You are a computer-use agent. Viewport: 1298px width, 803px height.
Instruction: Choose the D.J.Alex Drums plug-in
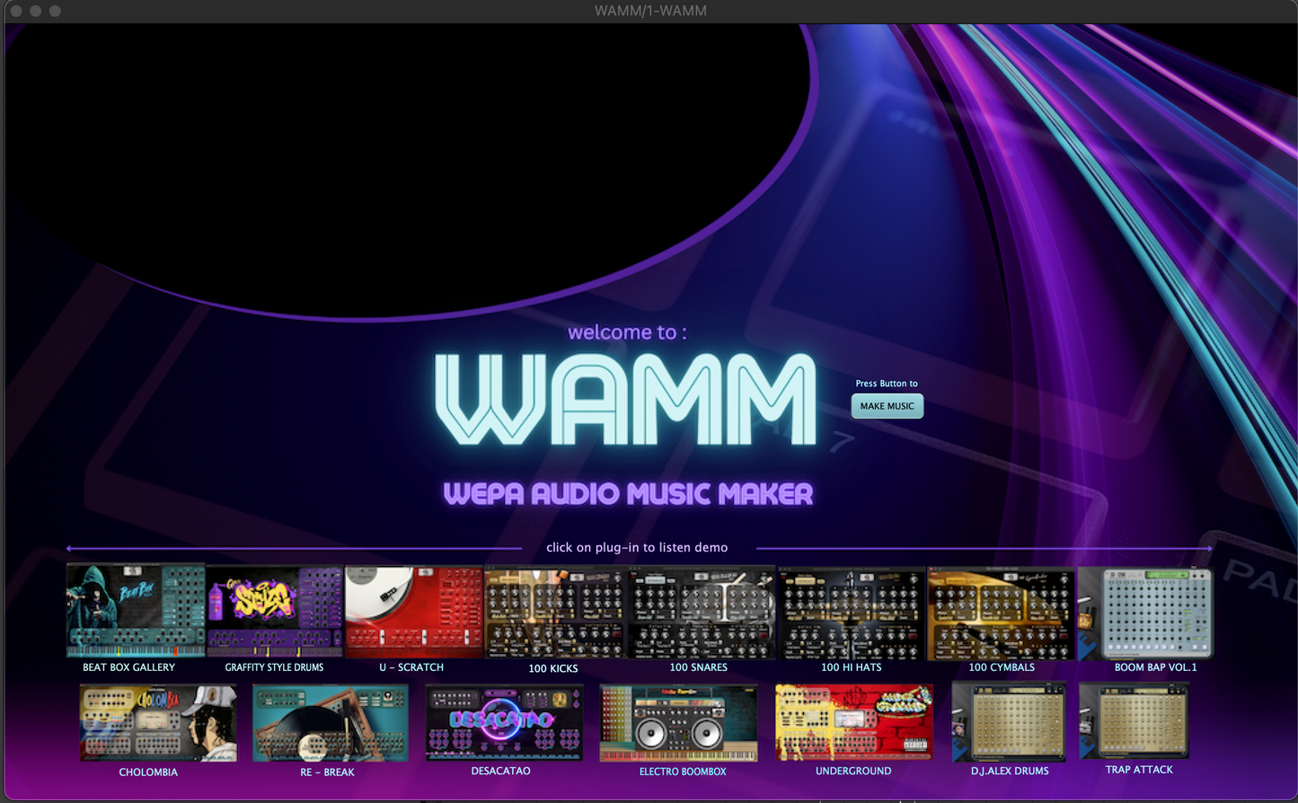pos(1009,721)
